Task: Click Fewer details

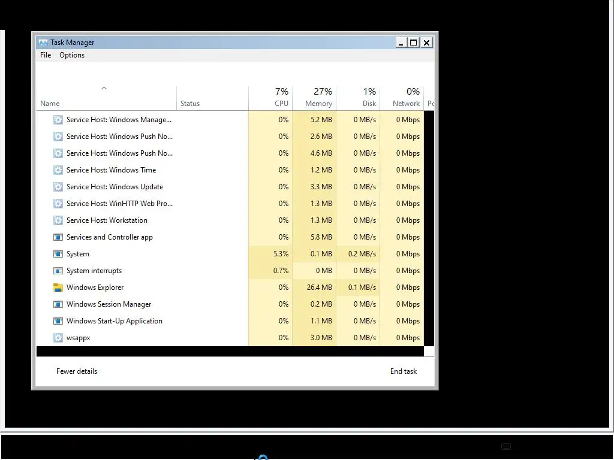Action: pos(77,371)
